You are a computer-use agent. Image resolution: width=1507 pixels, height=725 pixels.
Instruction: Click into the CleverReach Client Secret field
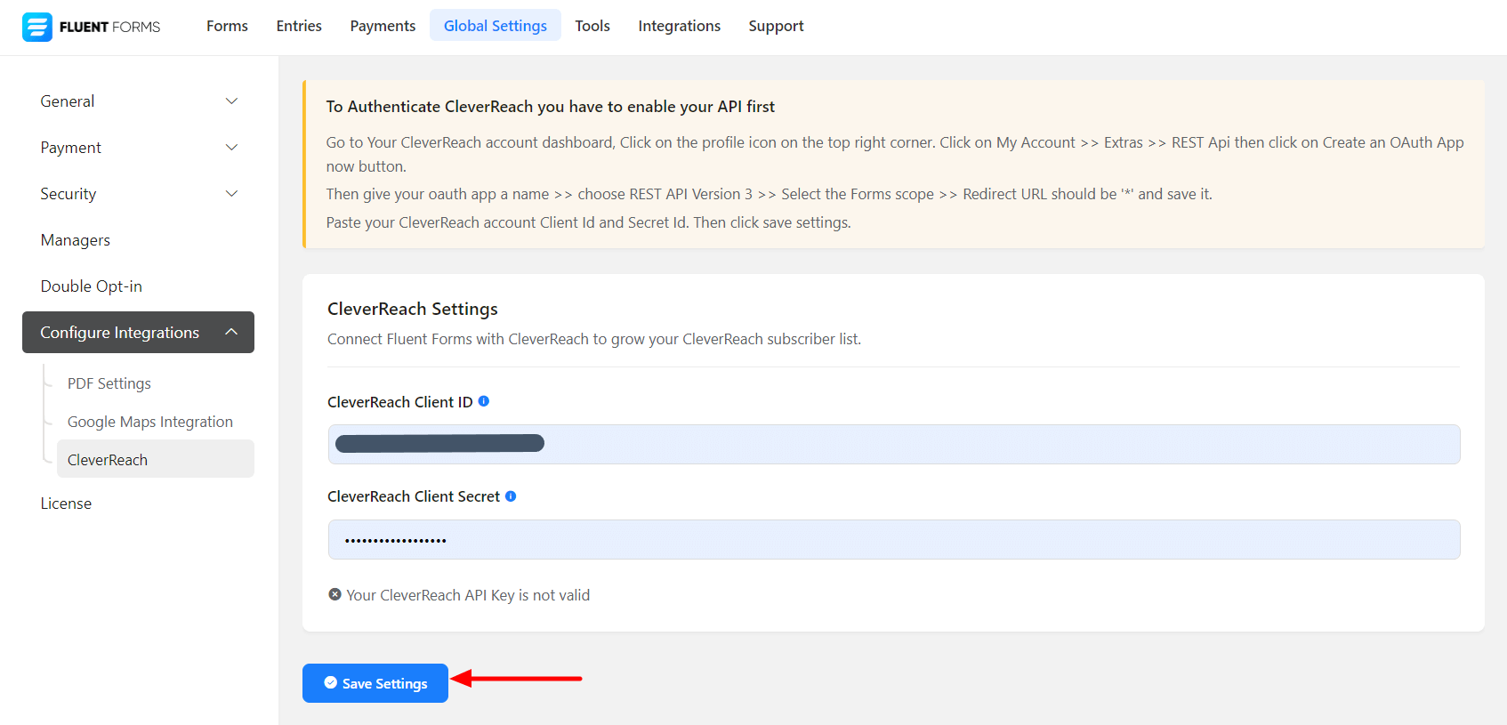893,540
